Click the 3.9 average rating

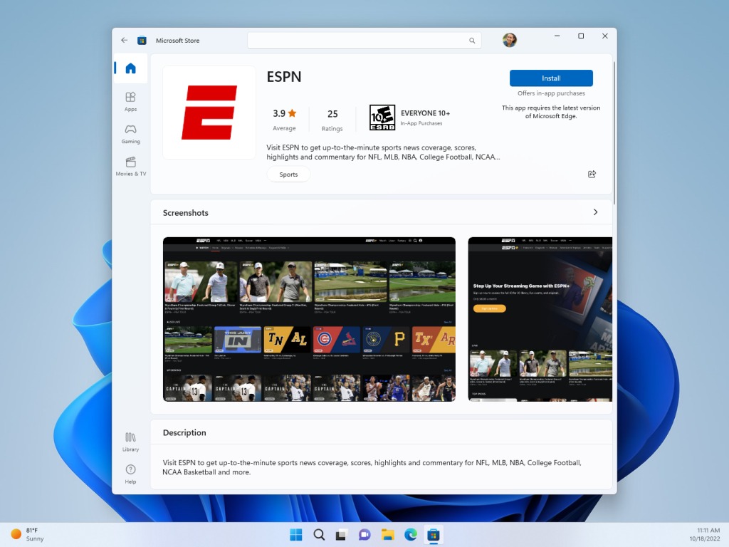284,118
